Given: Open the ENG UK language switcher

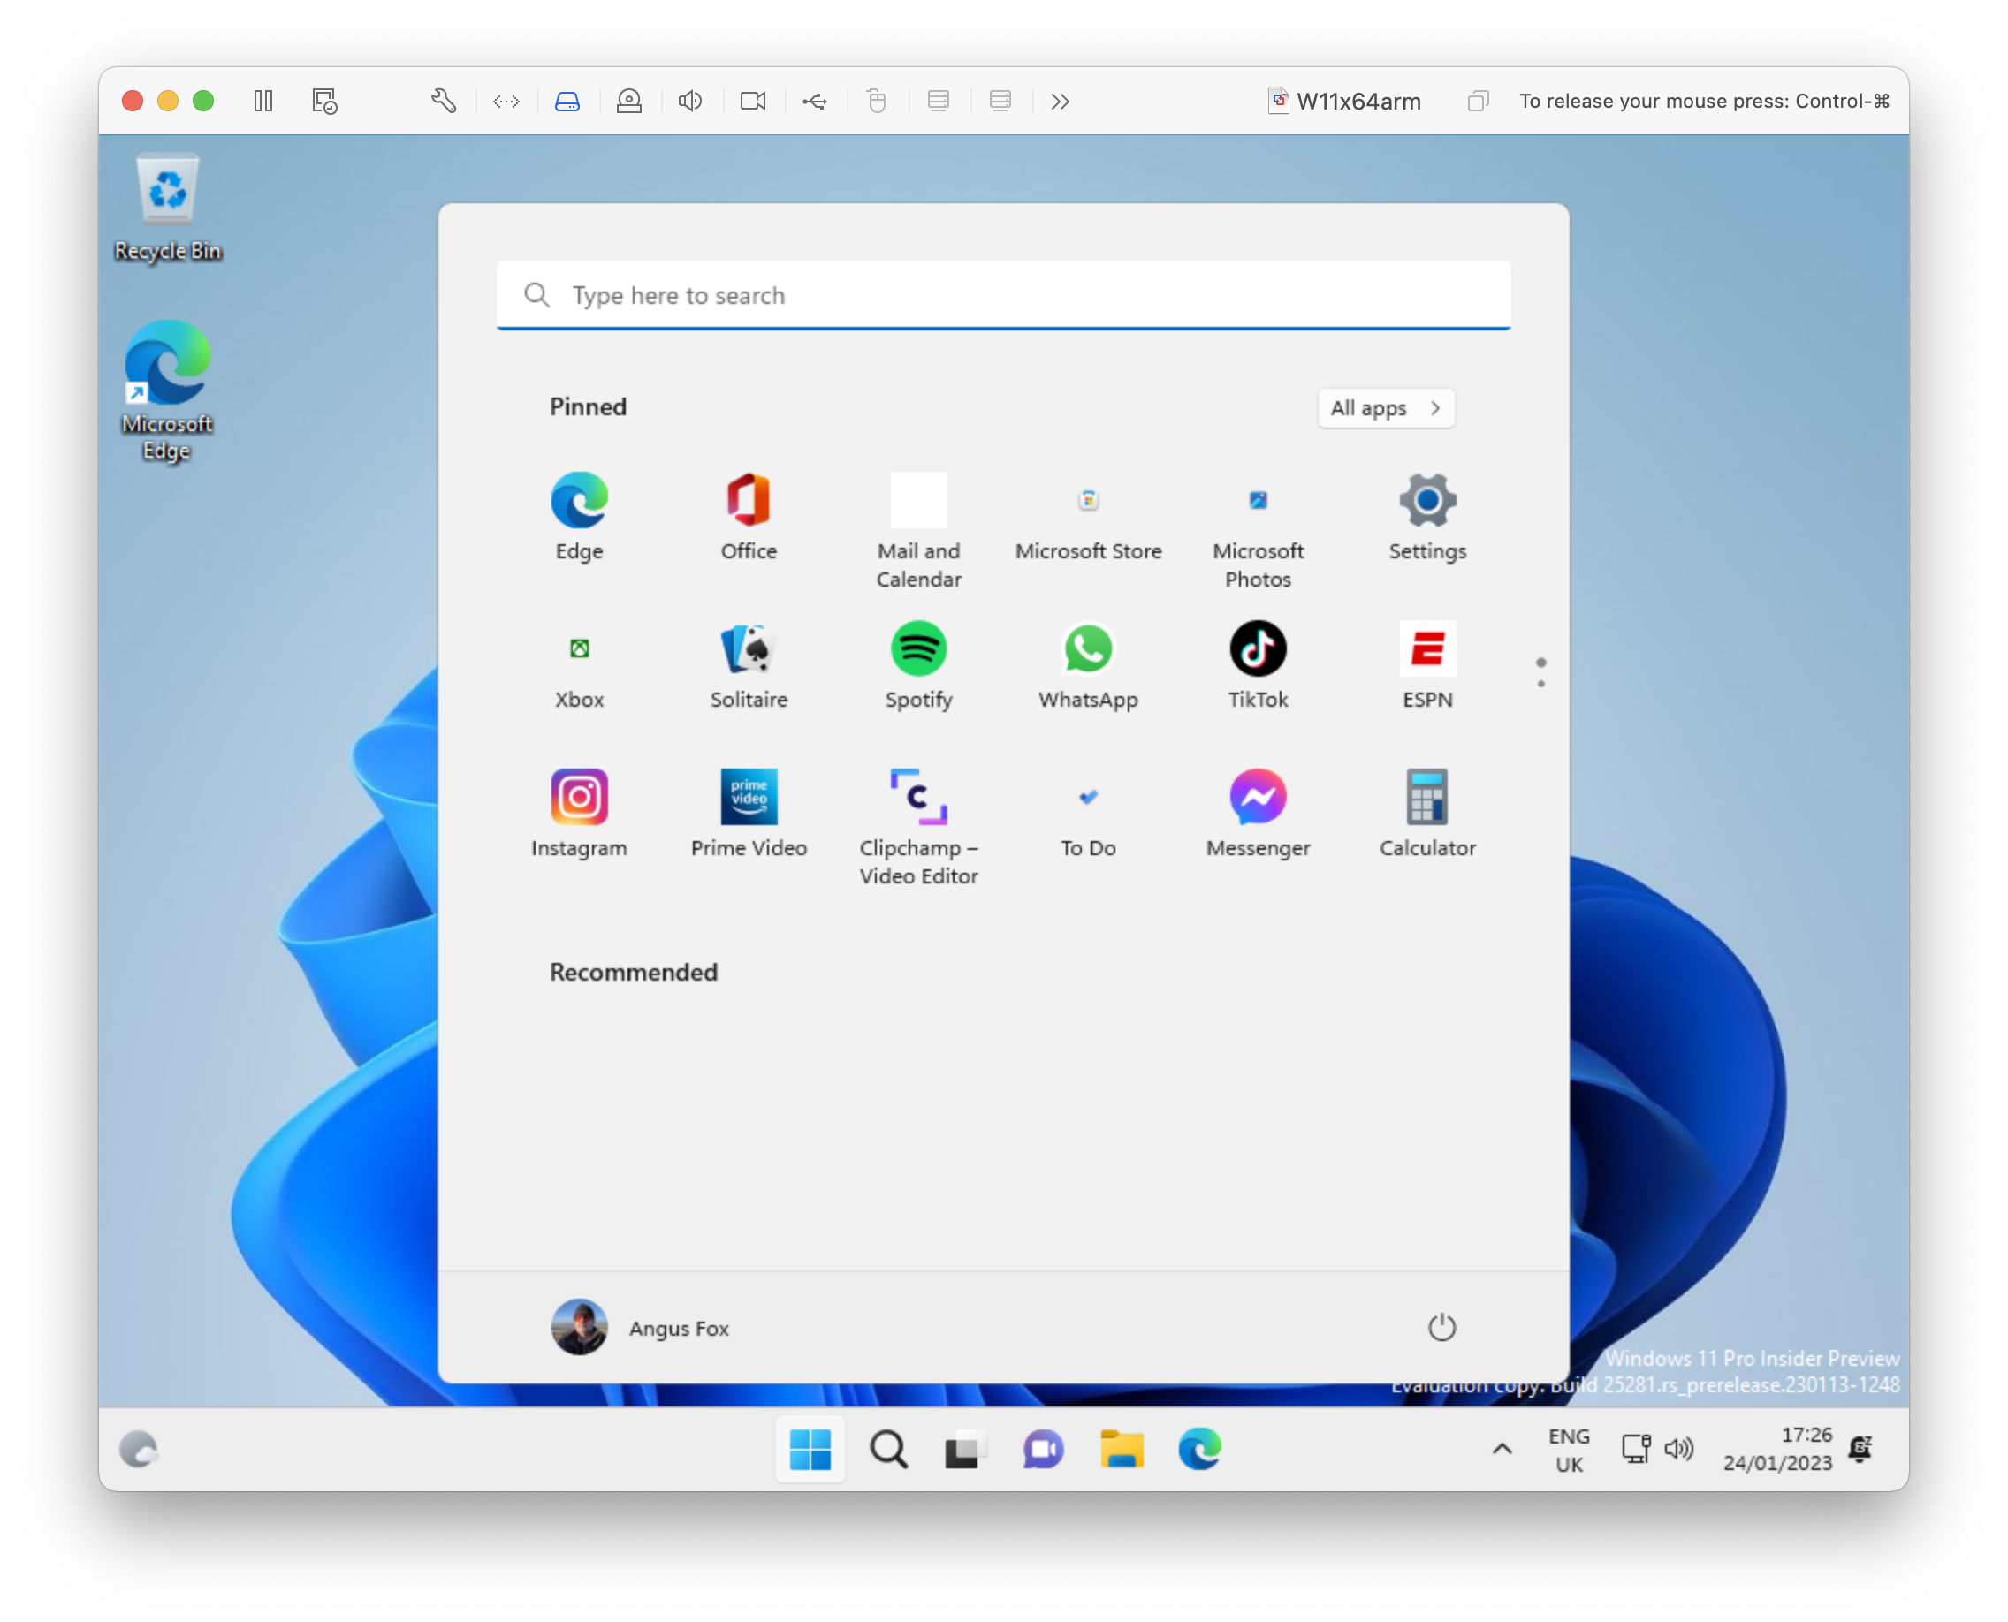Looking at the screenshot, I should click(x=1570, y=1449).
